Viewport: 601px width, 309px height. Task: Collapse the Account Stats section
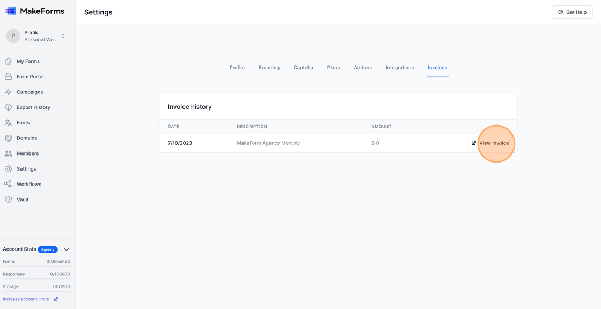click(67, 249)
